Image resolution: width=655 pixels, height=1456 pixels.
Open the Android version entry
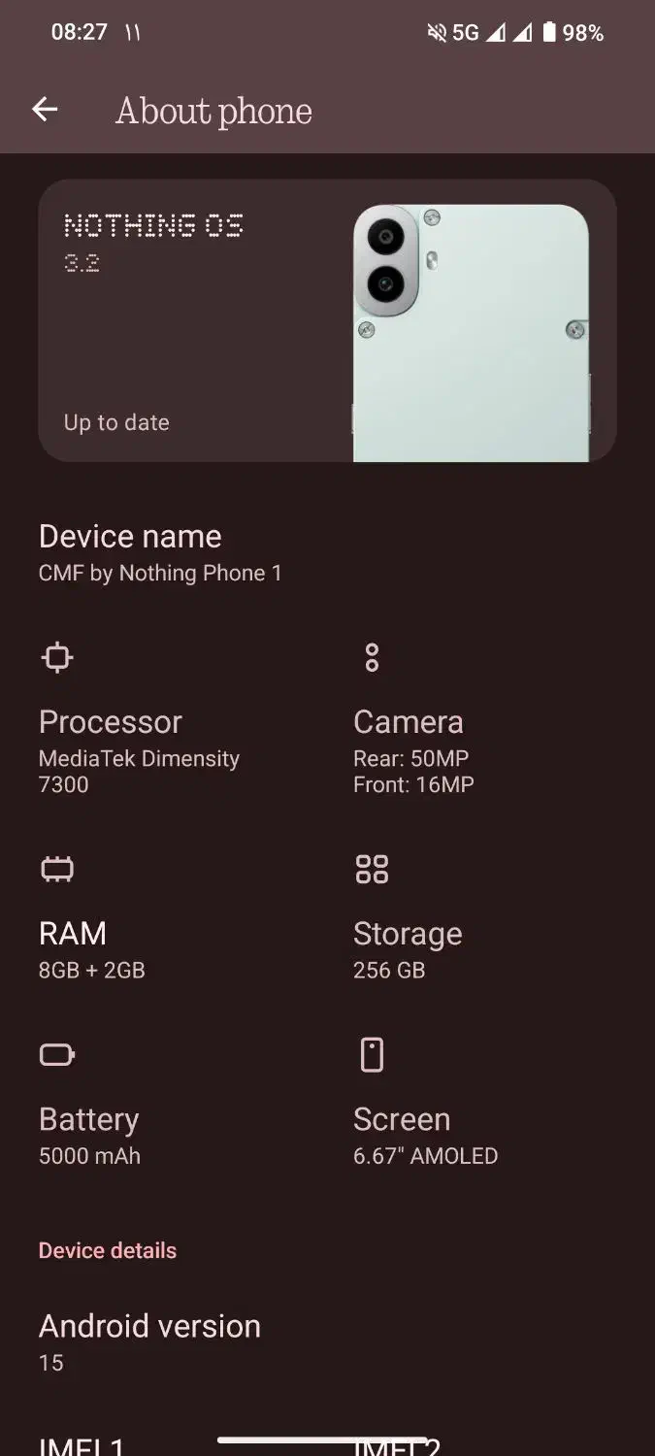tap(149, 1341)
